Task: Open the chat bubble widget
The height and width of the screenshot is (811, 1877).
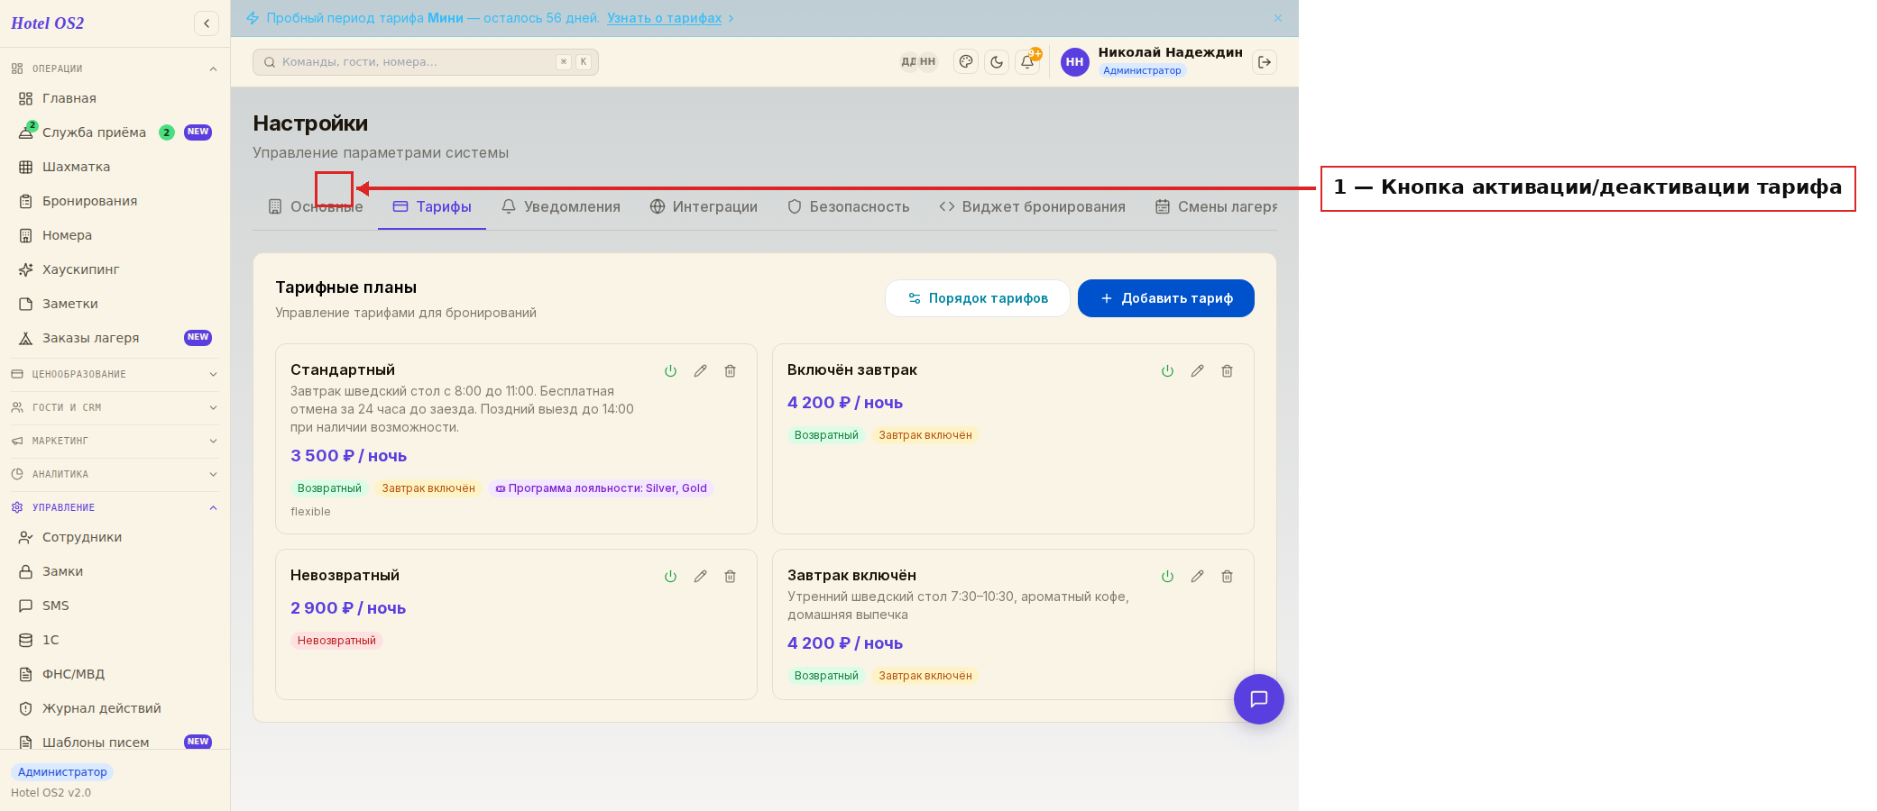Action: (1259, 699)
